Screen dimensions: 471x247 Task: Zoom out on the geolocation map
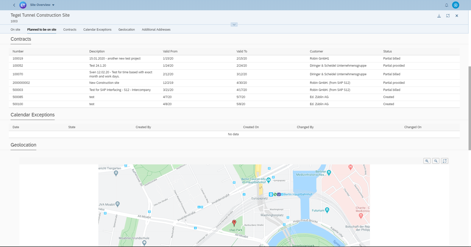click(x=436, y=161)
